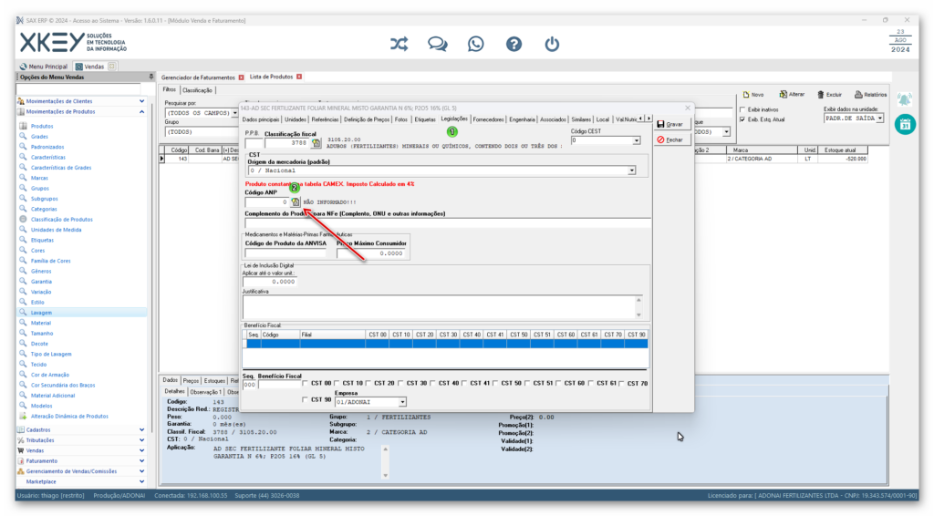The height and width of the screenshot is (516, 934).
Task: Switch to the Engenharia tab
Action: (x=522, y=119)
